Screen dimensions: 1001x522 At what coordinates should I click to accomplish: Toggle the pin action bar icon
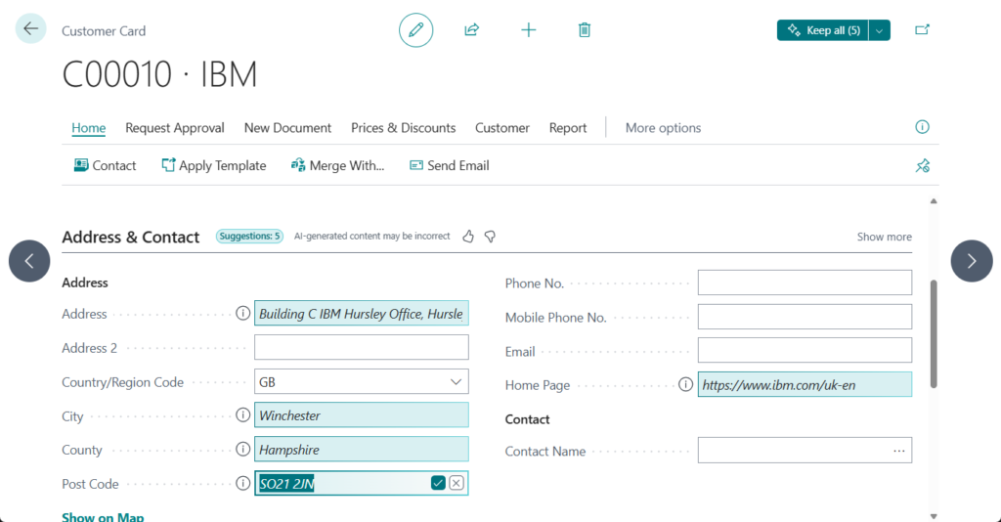pos(922,166)
